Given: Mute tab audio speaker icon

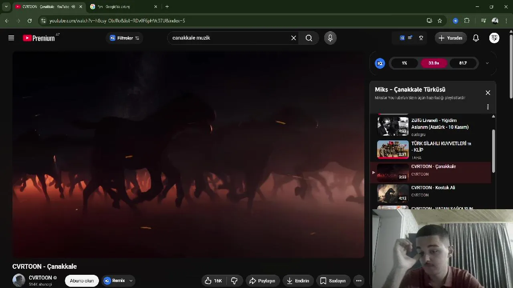Looking at the screenshot, I should (73, 7).
